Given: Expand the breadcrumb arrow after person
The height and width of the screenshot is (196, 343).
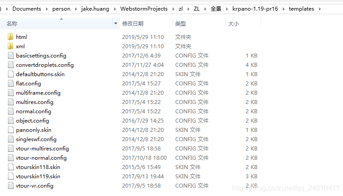Looking at the screenshot, I should 76,9.
